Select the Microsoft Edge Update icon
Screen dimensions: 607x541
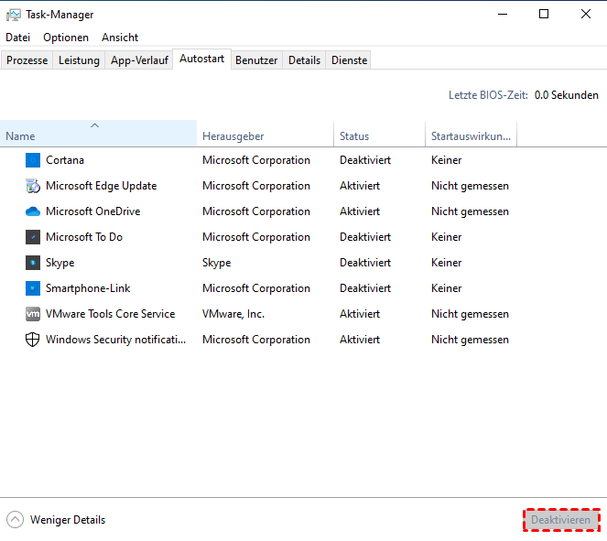33,186
